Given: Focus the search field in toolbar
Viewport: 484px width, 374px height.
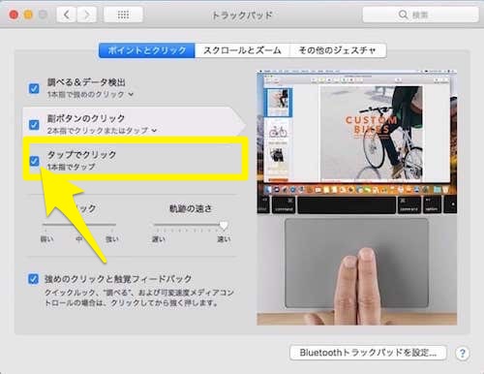Looking at the screenshot, I should [420, 15].
